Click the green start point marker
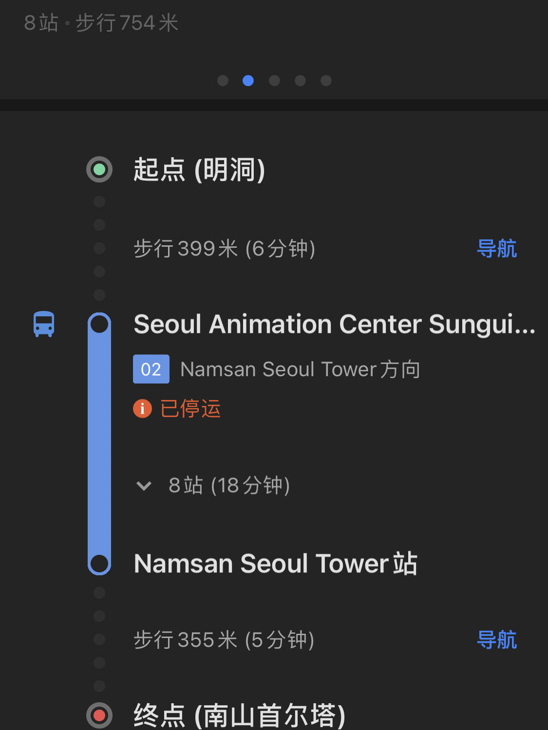Screen dimensions: 548x730 (99, 169)
